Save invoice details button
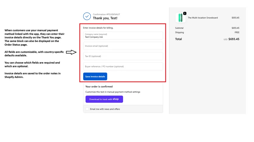Image resolution: width=254 pixels, height=142 pixels. click(x=95, y=76)
